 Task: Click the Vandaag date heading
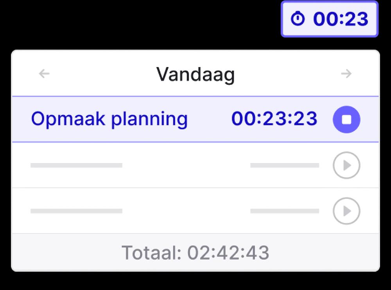(x=195, y=73)
